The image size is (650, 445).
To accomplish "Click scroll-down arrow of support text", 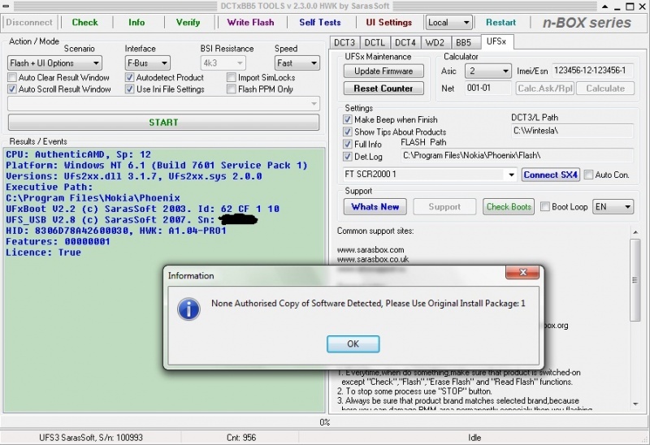I will [x=635, y=404].
